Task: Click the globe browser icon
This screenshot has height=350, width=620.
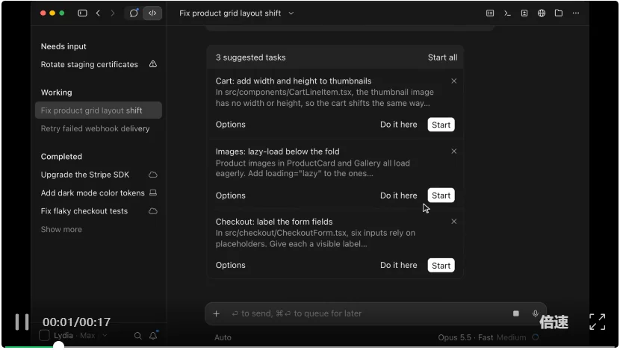Action: point(542,13)
